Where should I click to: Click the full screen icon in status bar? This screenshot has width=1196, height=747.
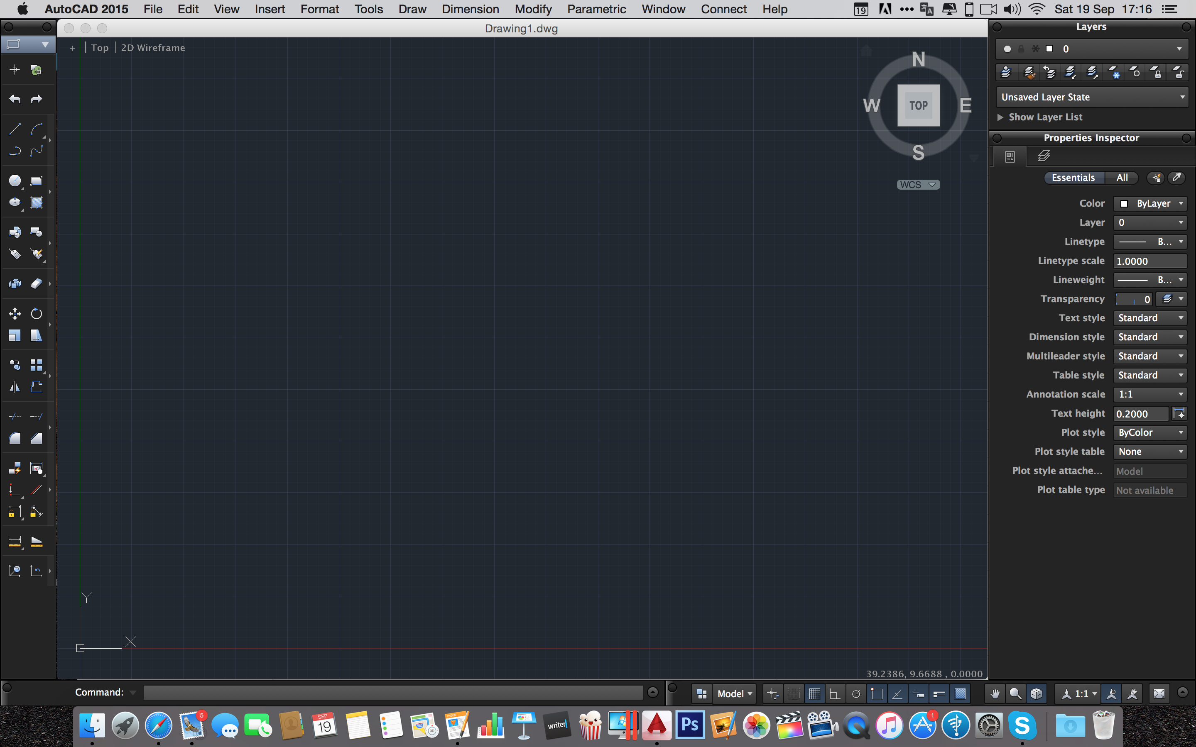pyautogui.click(x=1159, y=693)
